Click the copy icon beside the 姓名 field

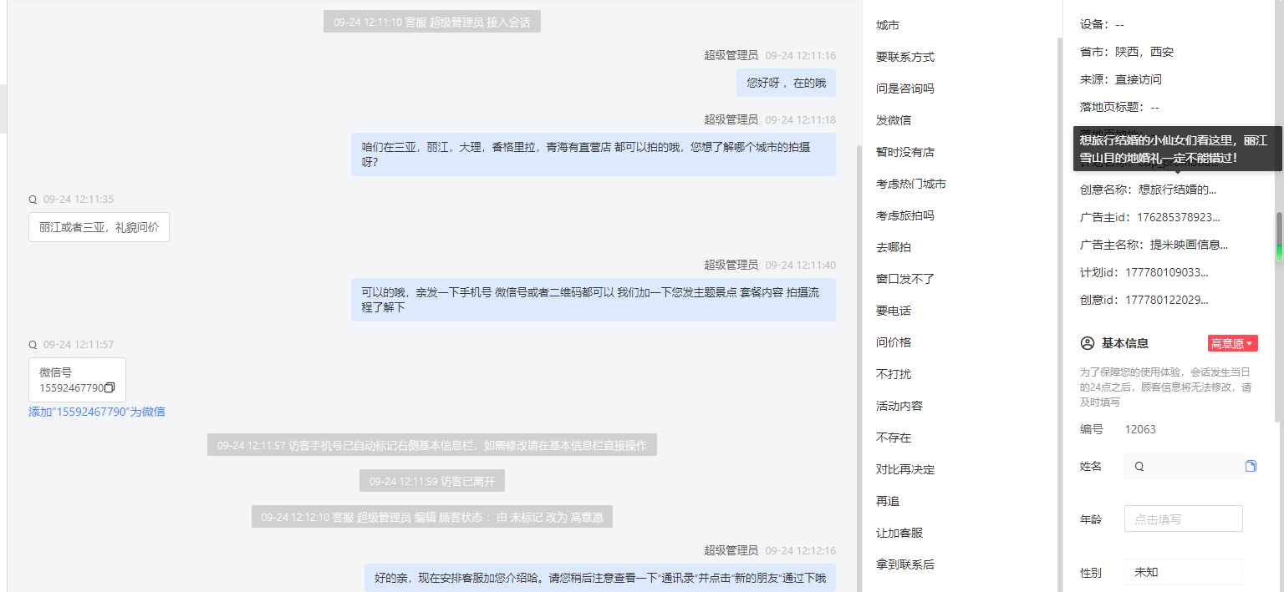tap(1251, 466)
